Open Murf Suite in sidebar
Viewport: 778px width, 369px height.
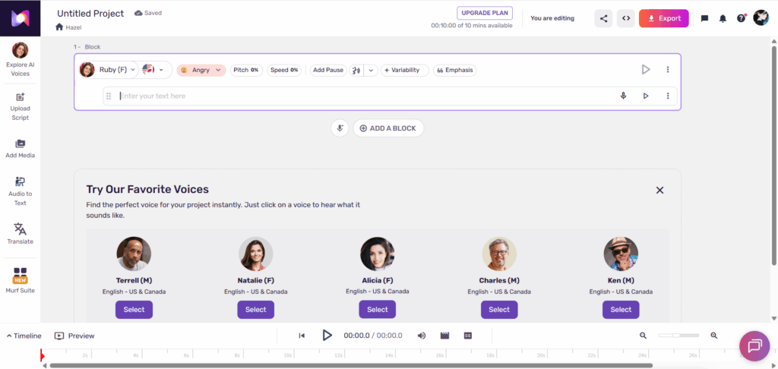pos(21,280)
